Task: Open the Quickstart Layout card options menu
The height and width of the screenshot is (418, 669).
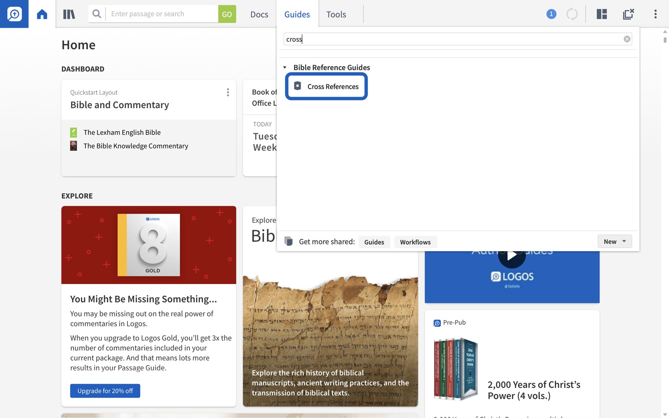Action: [x=228, y=92]
